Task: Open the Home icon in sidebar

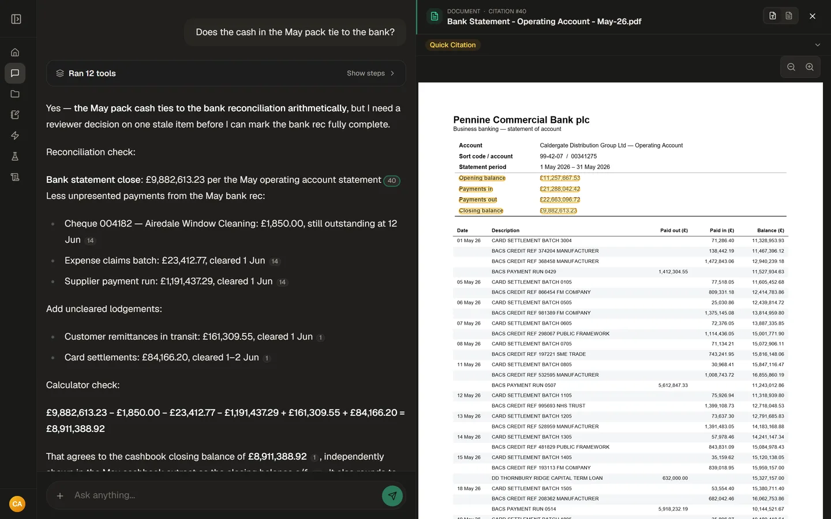Action: click(15, 52)
